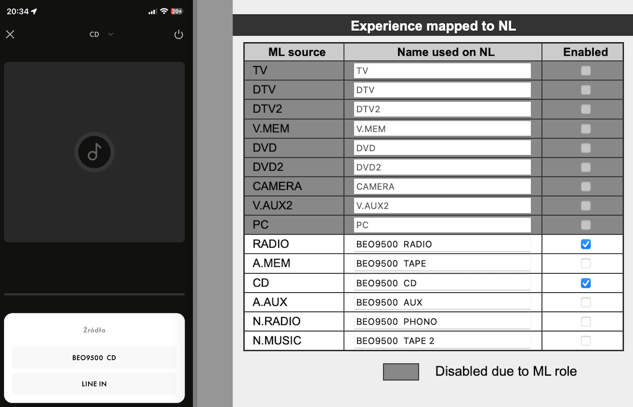Enable the N.RADIO source checkbox
633x407 pixels.
pyautogui.click(x=585, y=321)
